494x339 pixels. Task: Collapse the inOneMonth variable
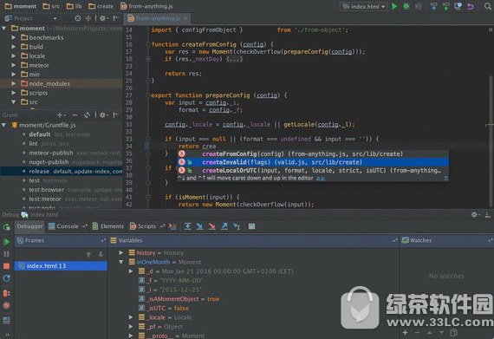[121, 262]
